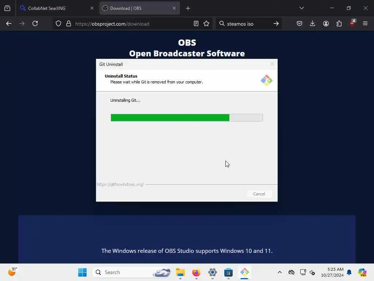Reload the current page
Image resolution: width=374 pixels, height=281 pixels.
[35, 23]
